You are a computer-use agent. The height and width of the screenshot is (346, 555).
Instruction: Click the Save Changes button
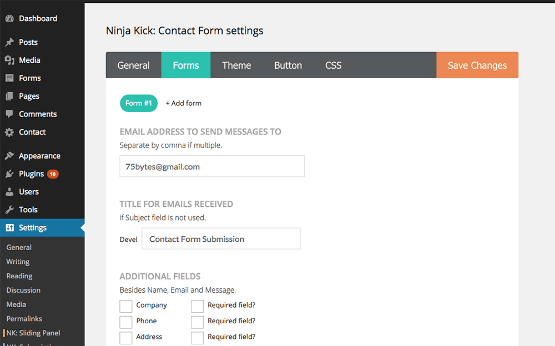coord(477,65)
